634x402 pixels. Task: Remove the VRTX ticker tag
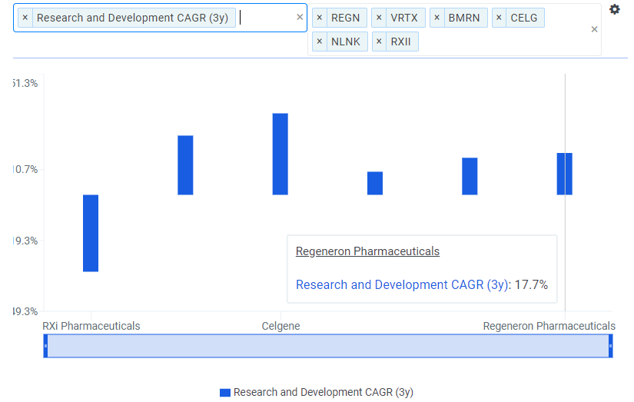pyautogui.click(x=379, y=18)
